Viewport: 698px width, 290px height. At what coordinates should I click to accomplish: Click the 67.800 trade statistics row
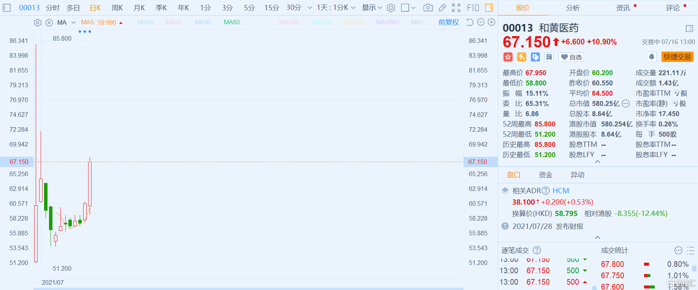(645, 264)
